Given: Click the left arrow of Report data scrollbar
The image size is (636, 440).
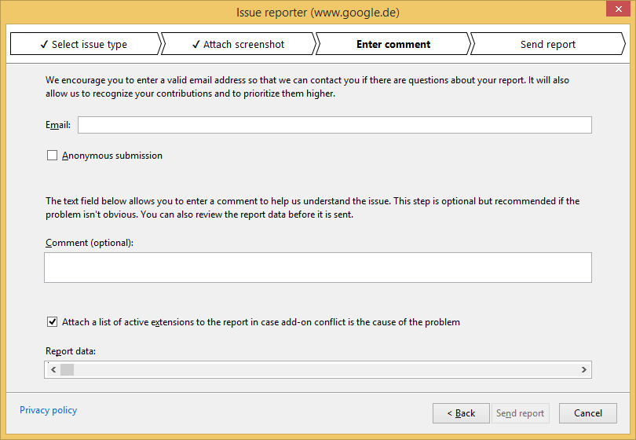Looking at the screenshot, I should pos(53,370).
